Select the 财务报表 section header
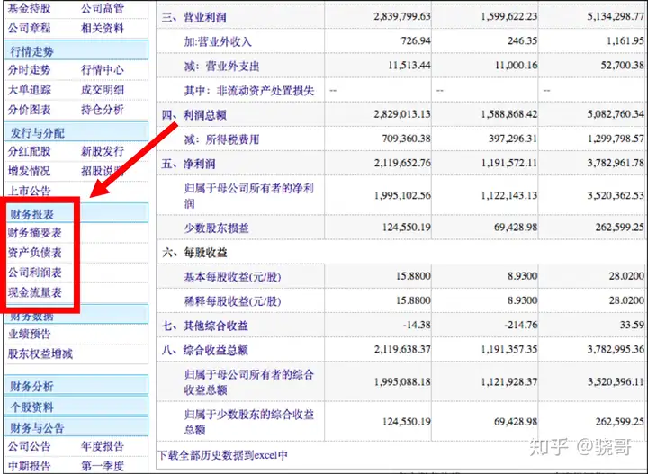648x474 pixels. click(x=76, y=213)
